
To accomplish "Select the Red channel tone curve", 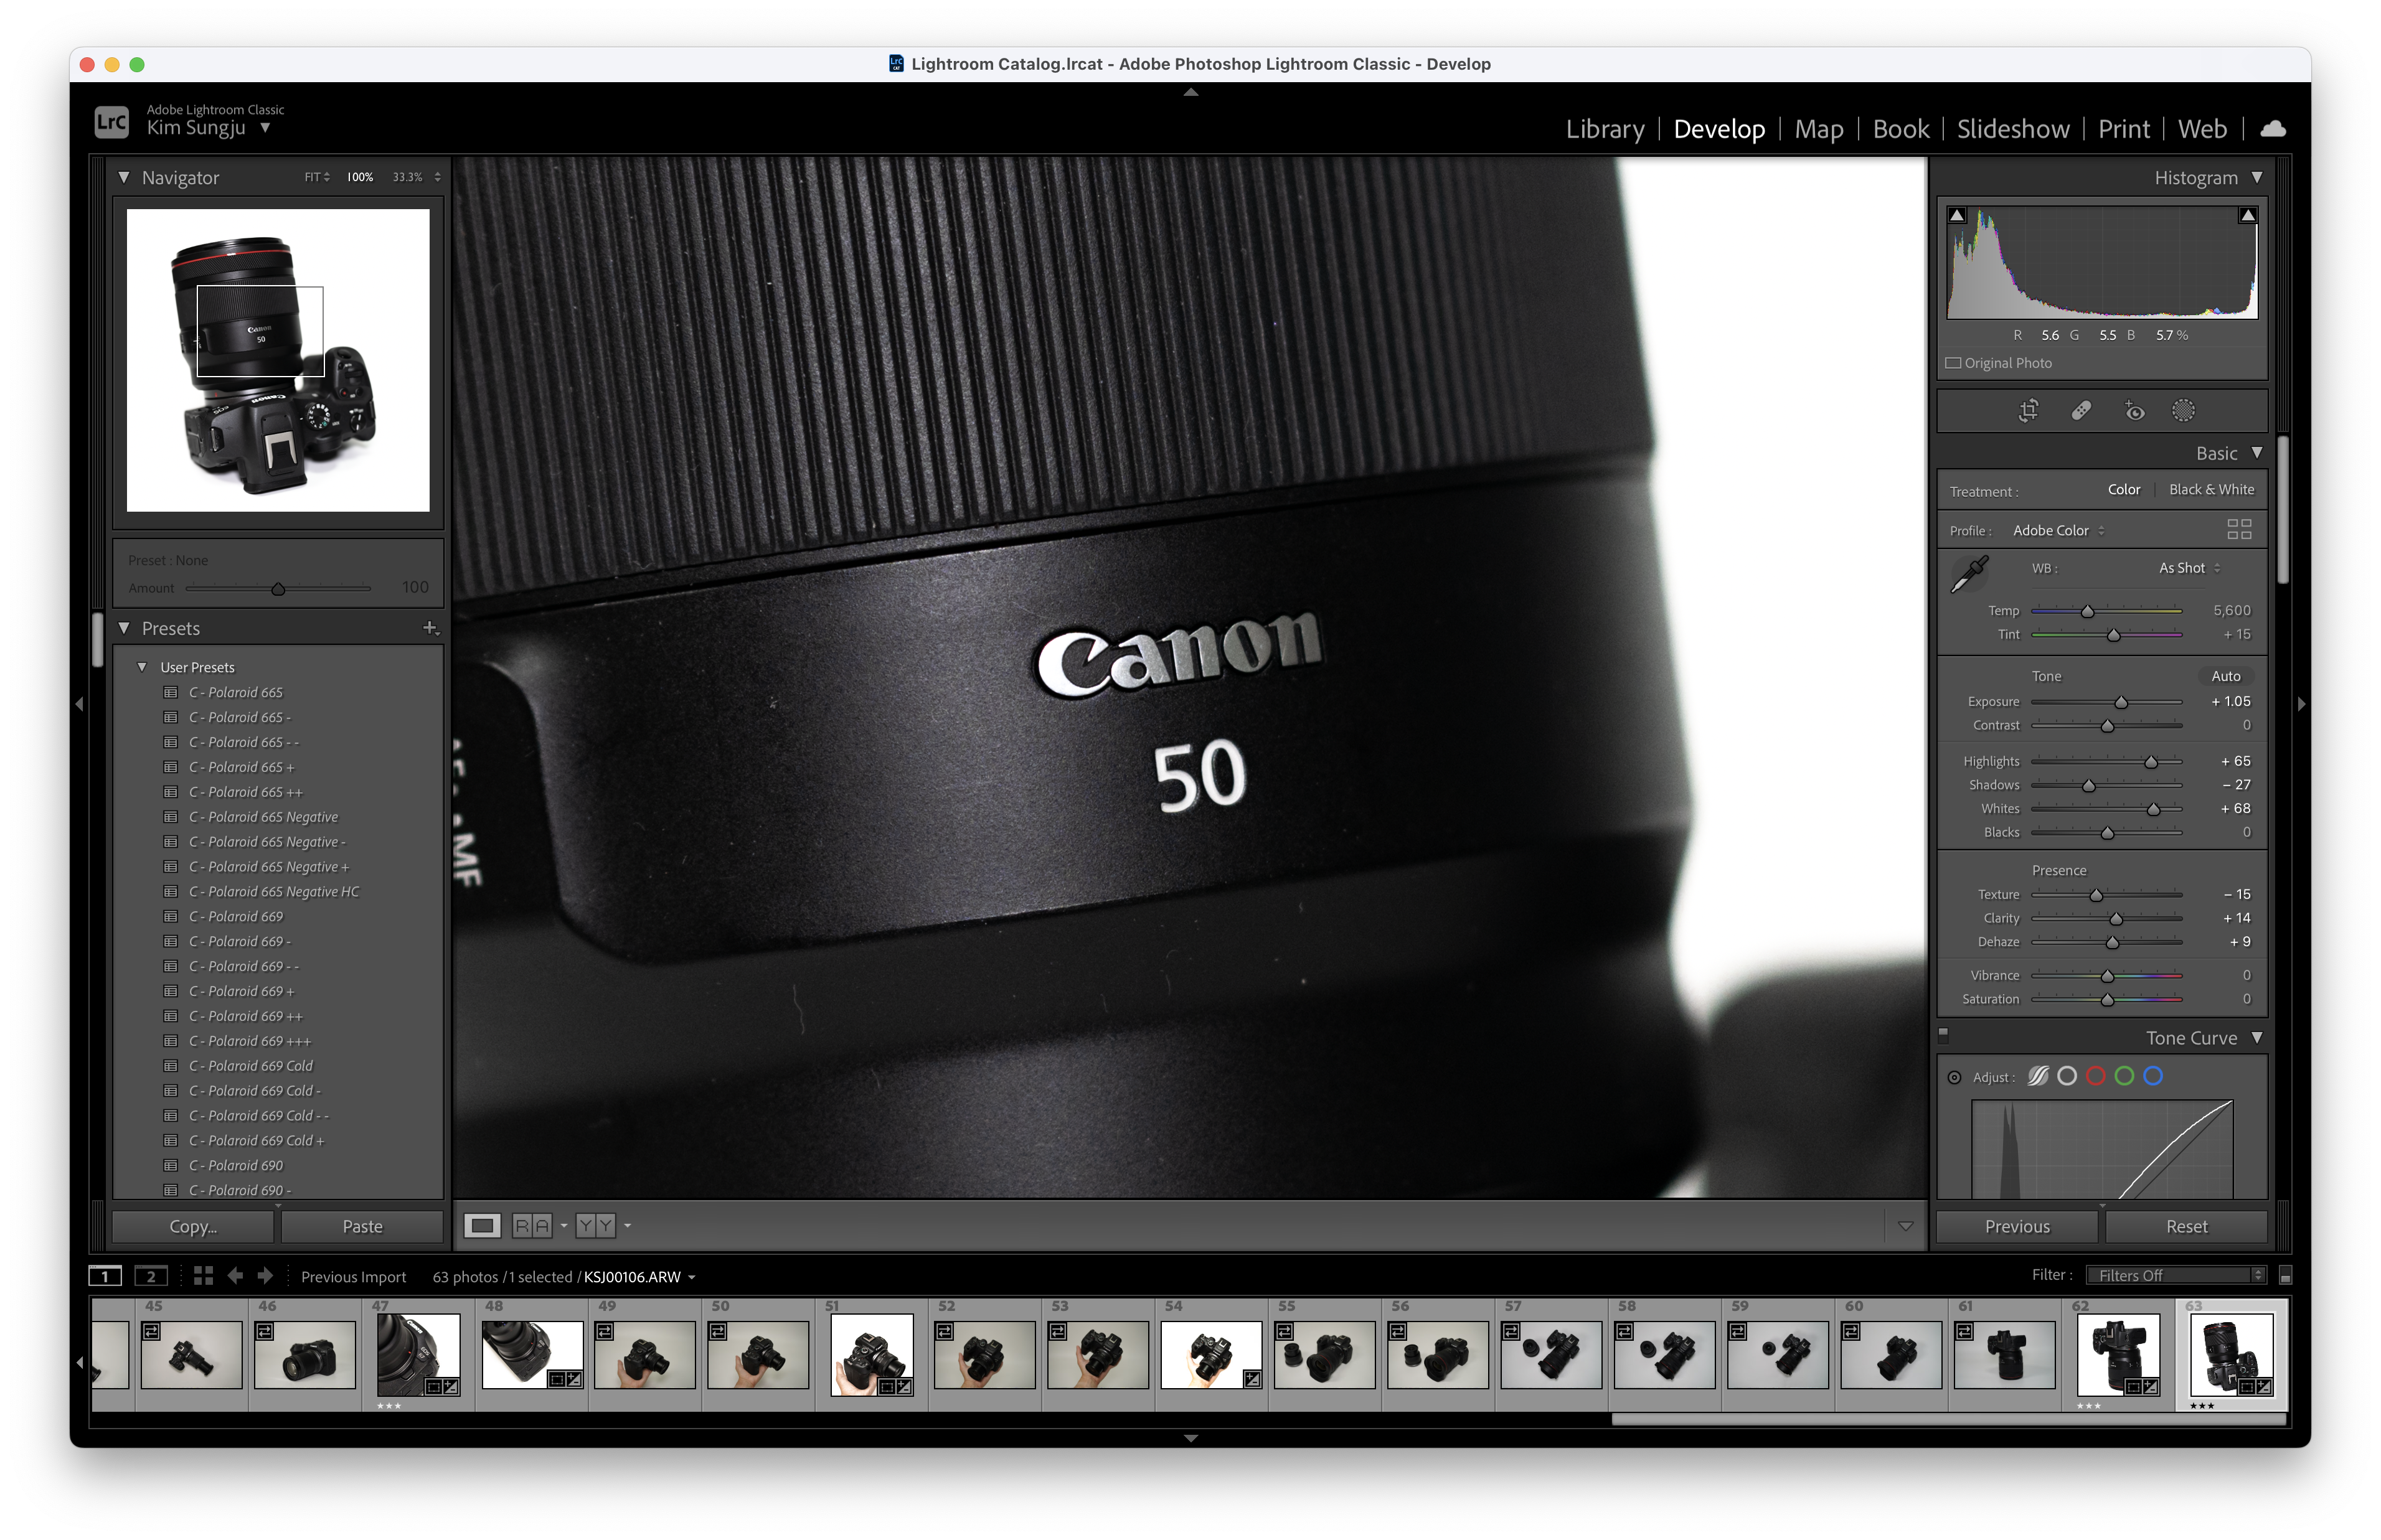I will click(2096, 1076).
